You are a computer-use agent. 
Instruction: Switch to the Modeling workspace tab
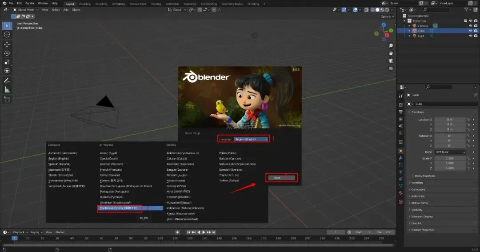(x=85, y=4)
